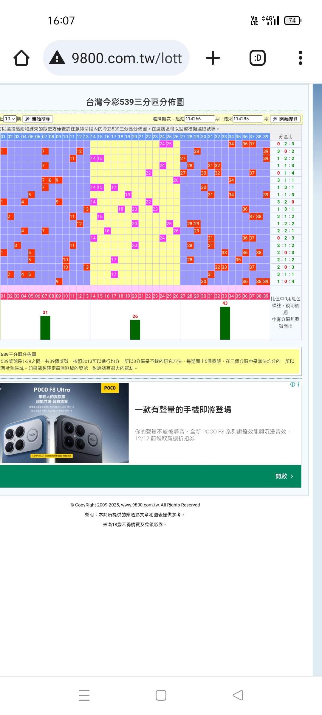This screenshot has height=715, width=322.
Task: Open the POCO F8 Ultra ad image
Action: (x=64, y=423)
